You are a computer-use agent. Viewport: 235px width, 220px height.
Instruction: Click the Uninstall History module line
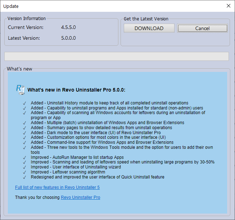coord(109,103)
